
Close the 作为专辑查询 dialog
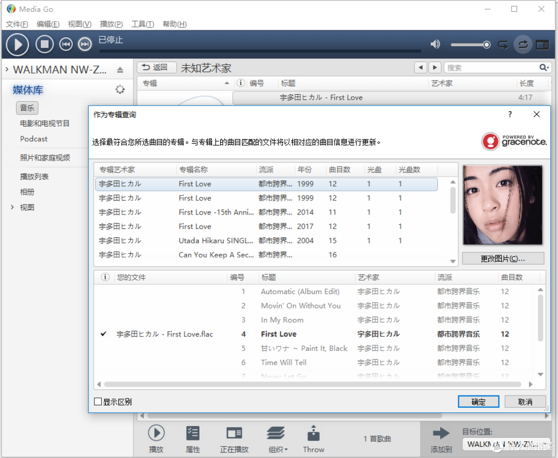point(537,114)
